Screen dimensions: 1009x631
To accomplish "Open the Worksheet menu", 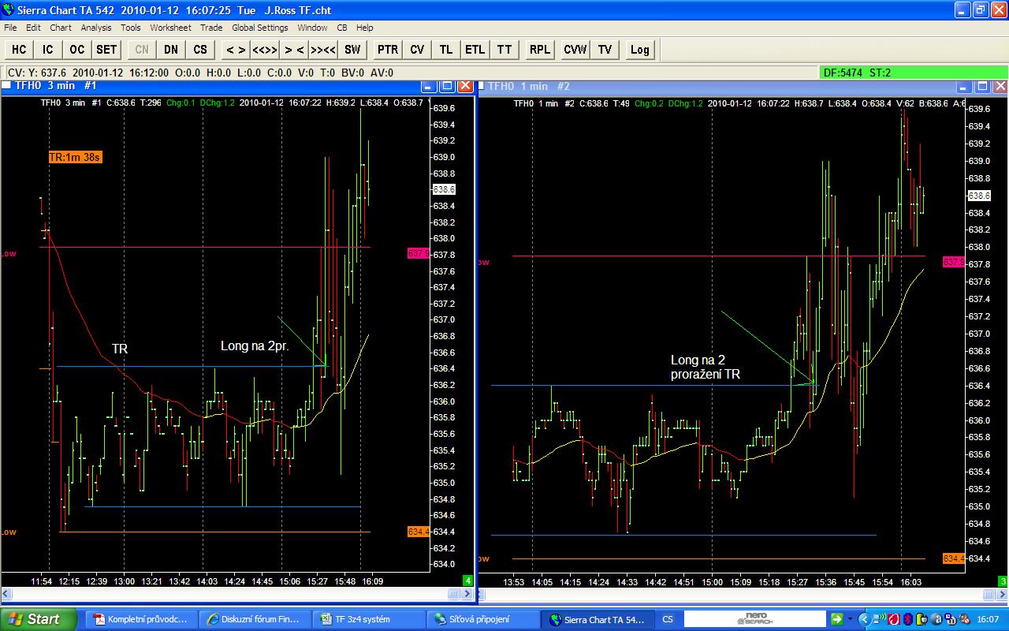I will click(170, 28).
